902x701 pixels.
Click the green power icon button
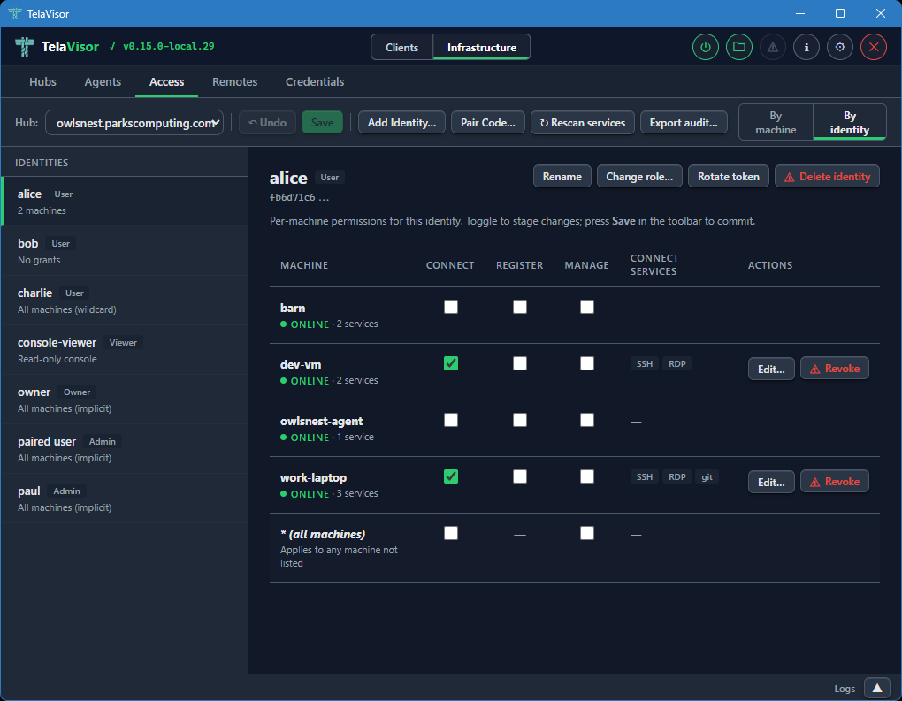[706, 47]
